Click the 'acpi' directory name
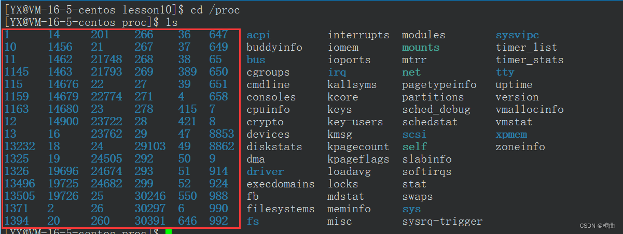This screenshot has height=234, width=623. [259, 35]
